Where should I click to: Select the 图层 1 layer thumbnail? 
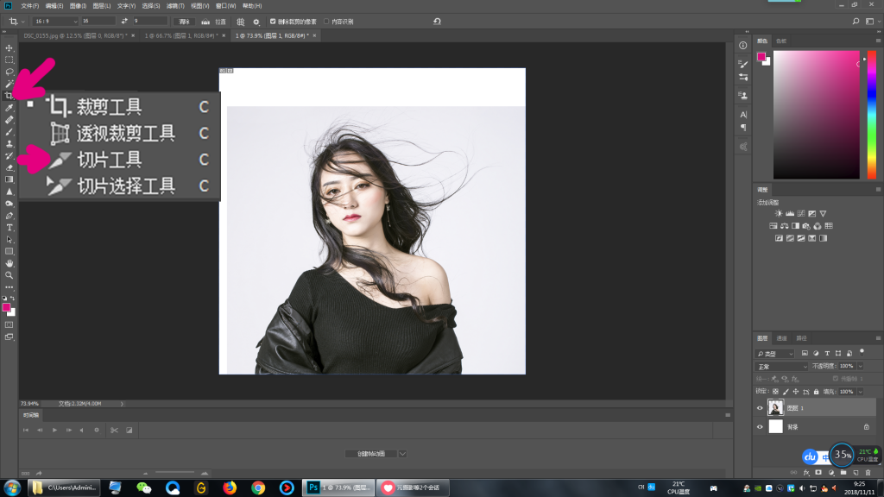(776, 407)
